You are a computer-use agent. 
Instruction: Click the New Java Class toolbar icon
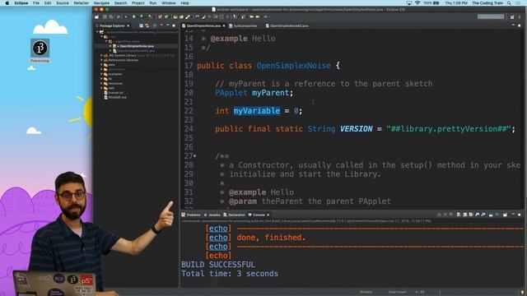tap(166, 16)
